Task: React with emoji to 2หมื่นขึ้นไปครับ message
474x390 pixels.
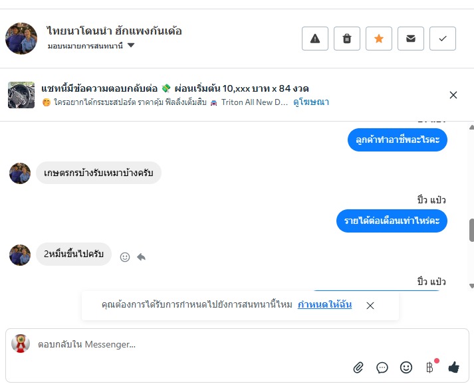Action: 125,257
